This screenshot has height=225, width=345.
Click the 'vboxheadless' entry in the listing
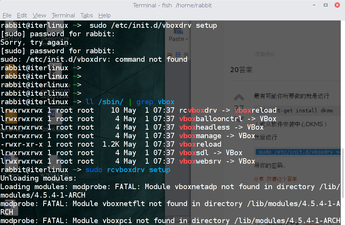(x=204, y=127)
